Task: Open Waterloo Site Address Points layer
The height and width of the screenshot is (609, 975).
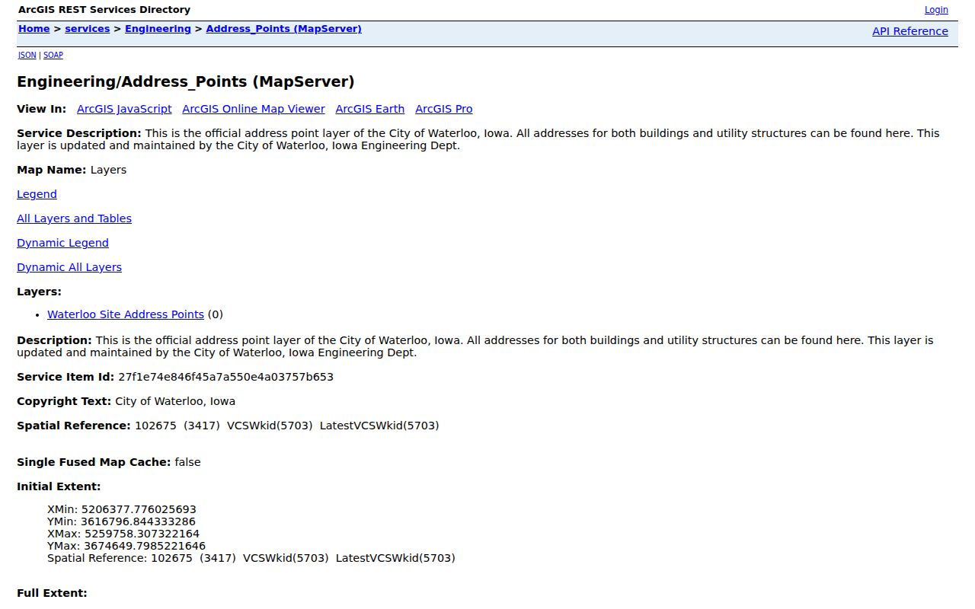Action: 126,314
